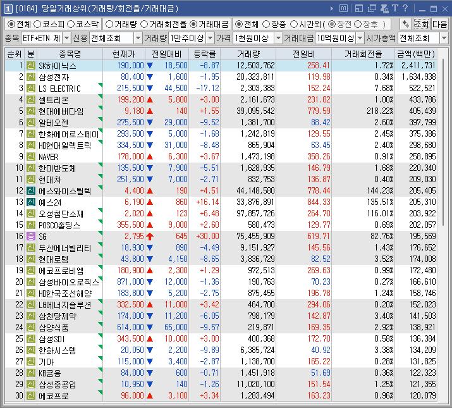
Task: Open the 한화에어로스페이 stock name
Action: (x=69, y=134)
